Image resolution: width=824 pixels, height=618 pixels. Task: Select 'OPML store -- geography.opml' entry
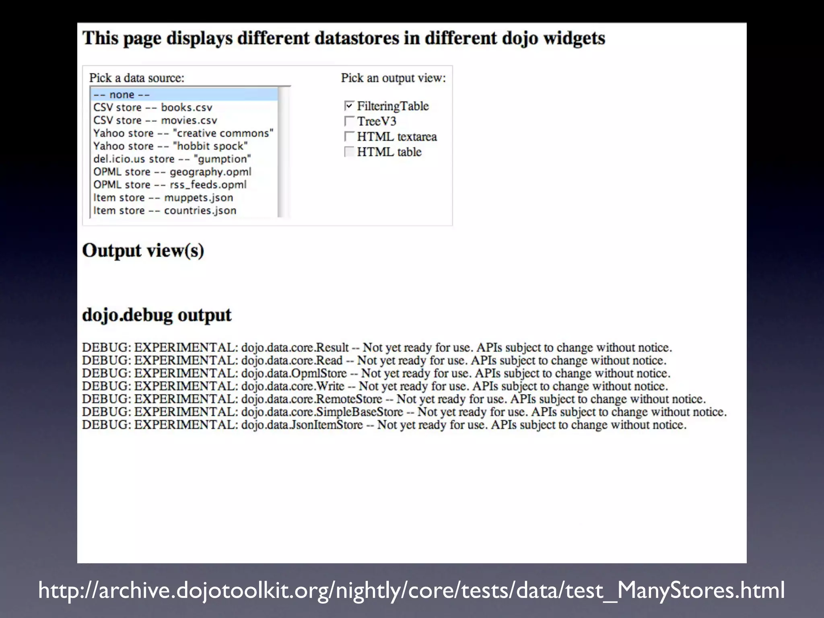coord(184,172)
